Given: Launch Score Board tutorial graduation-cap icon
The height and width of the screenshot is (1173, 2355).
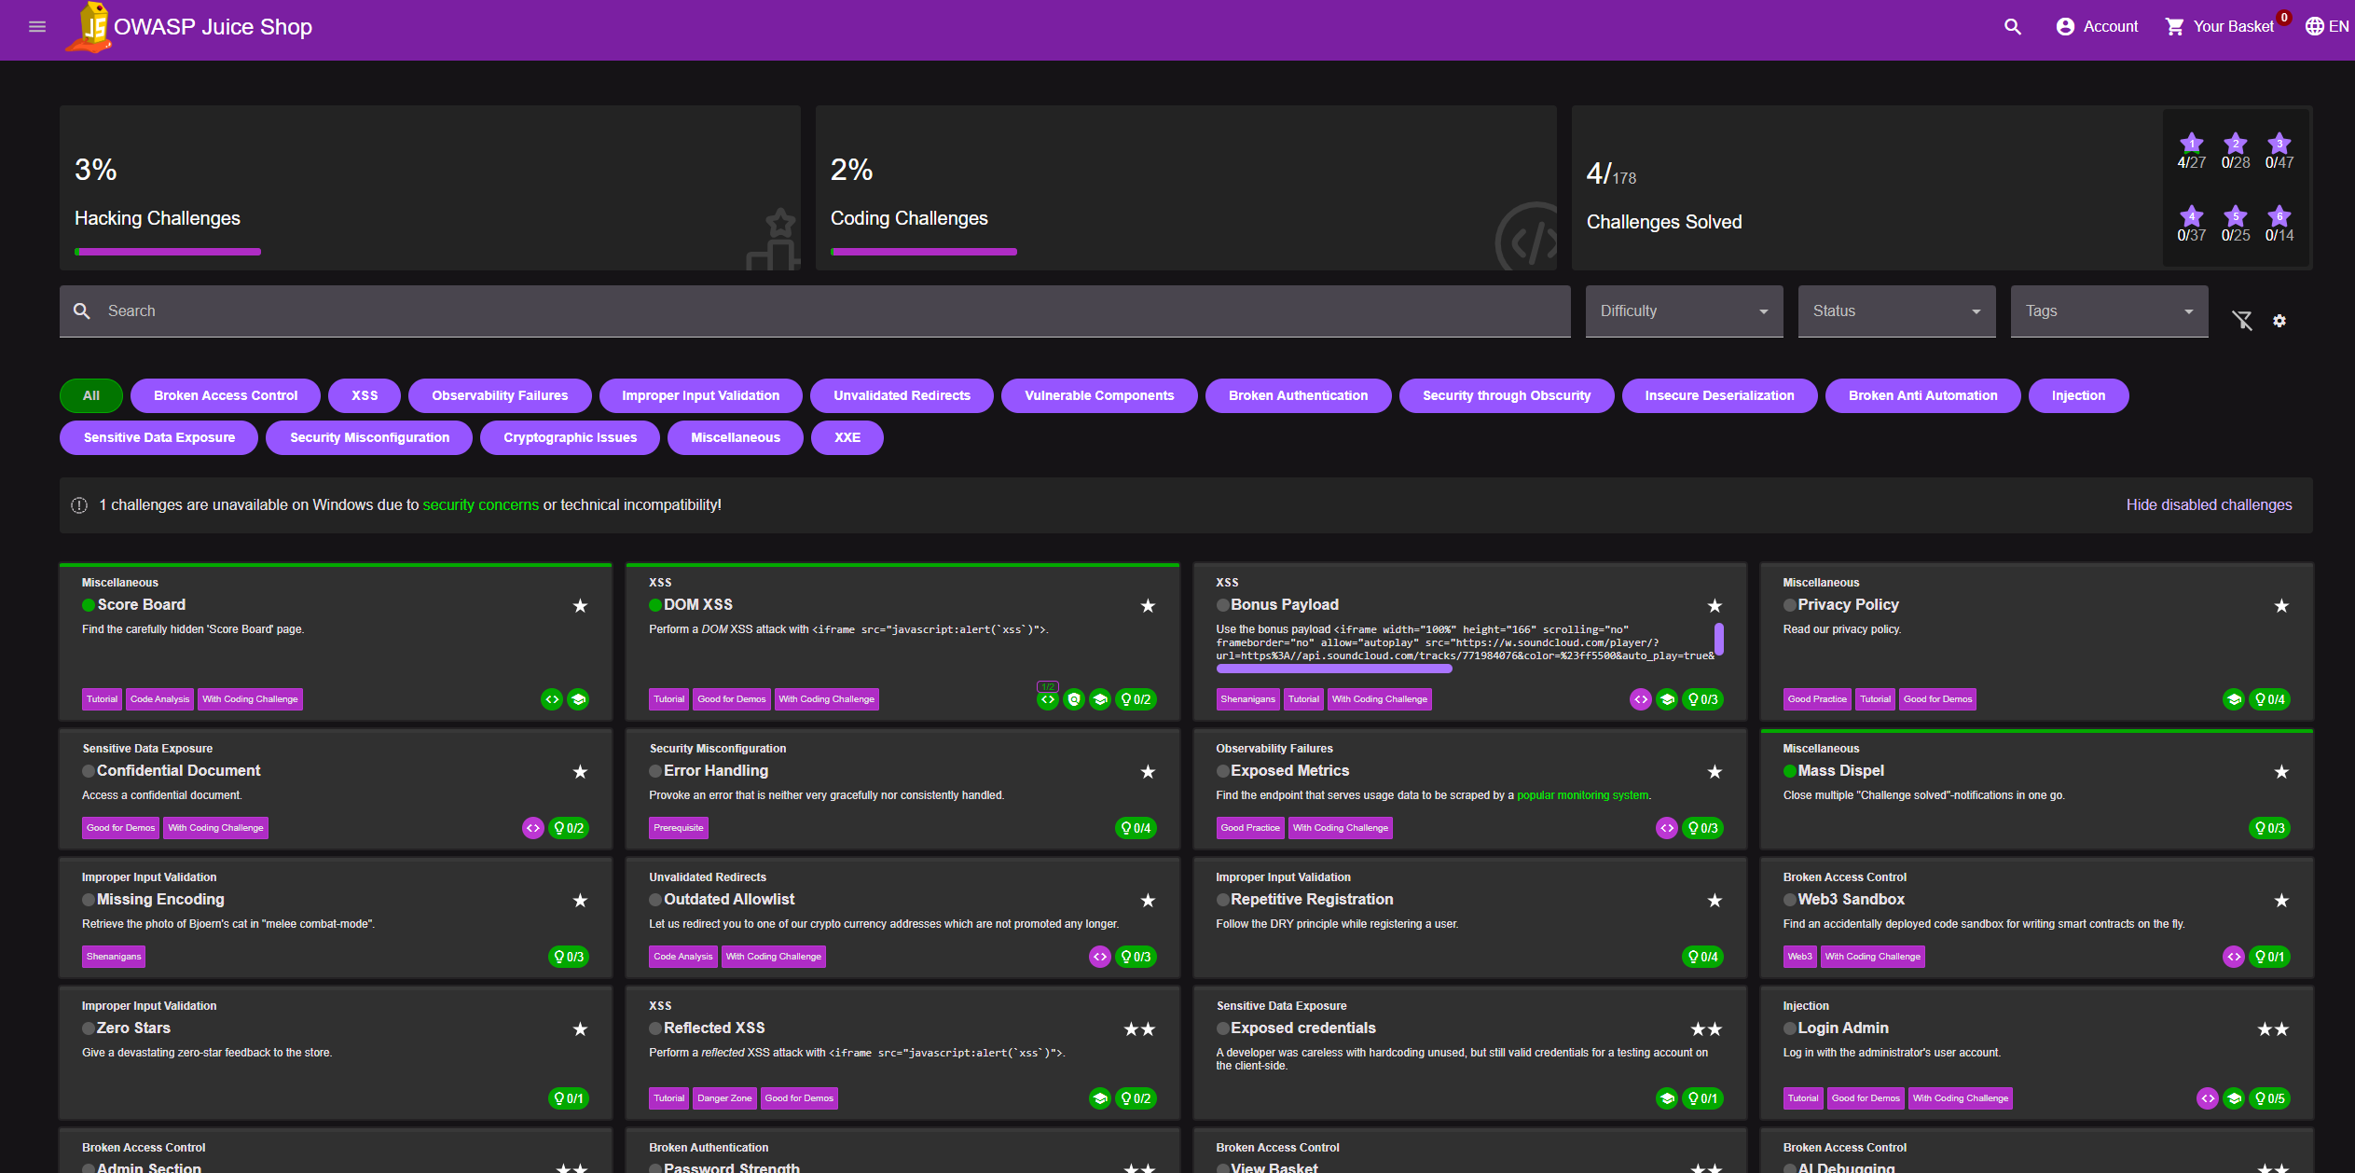Looking at the screenshot, I should 578,699.
